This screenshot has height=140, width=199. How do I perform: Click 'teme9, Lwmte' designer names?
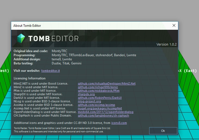click(62, 59)
